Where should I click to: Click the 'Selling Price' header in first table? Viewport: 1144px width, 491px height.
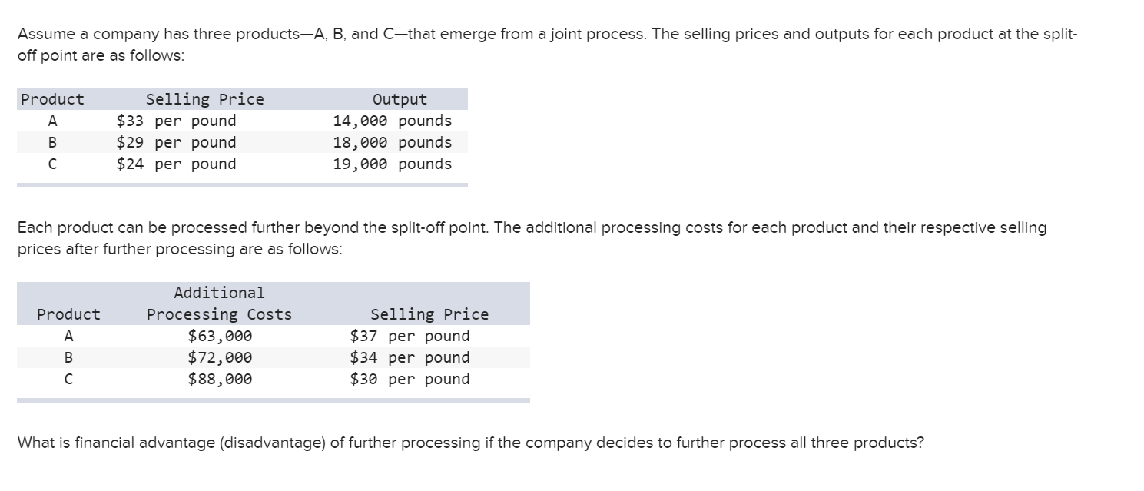click(204, 99)
